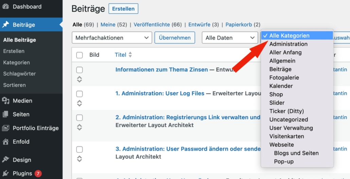Click the Enfold home icon
Viewport: 350px width, 179px height.
[x=5, y=141]
